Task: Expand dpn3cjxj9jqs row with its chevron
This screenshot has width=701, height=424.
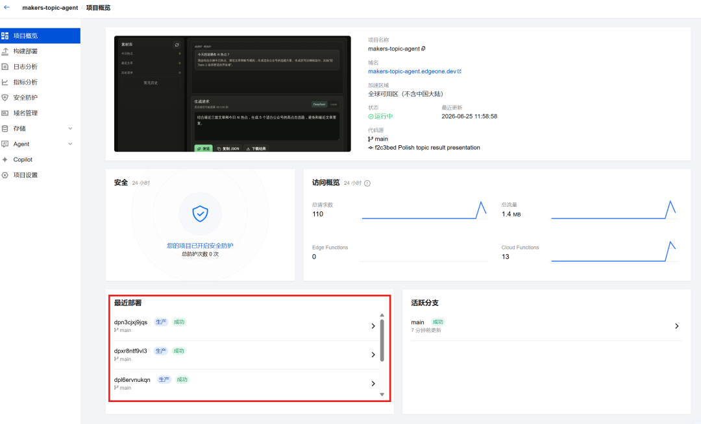Action: [373, 326]
